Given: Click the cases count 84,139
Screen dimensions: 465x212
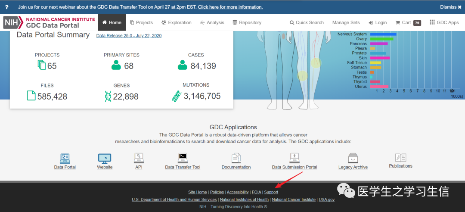Looking at the screenshot, I should coord(203,66).
